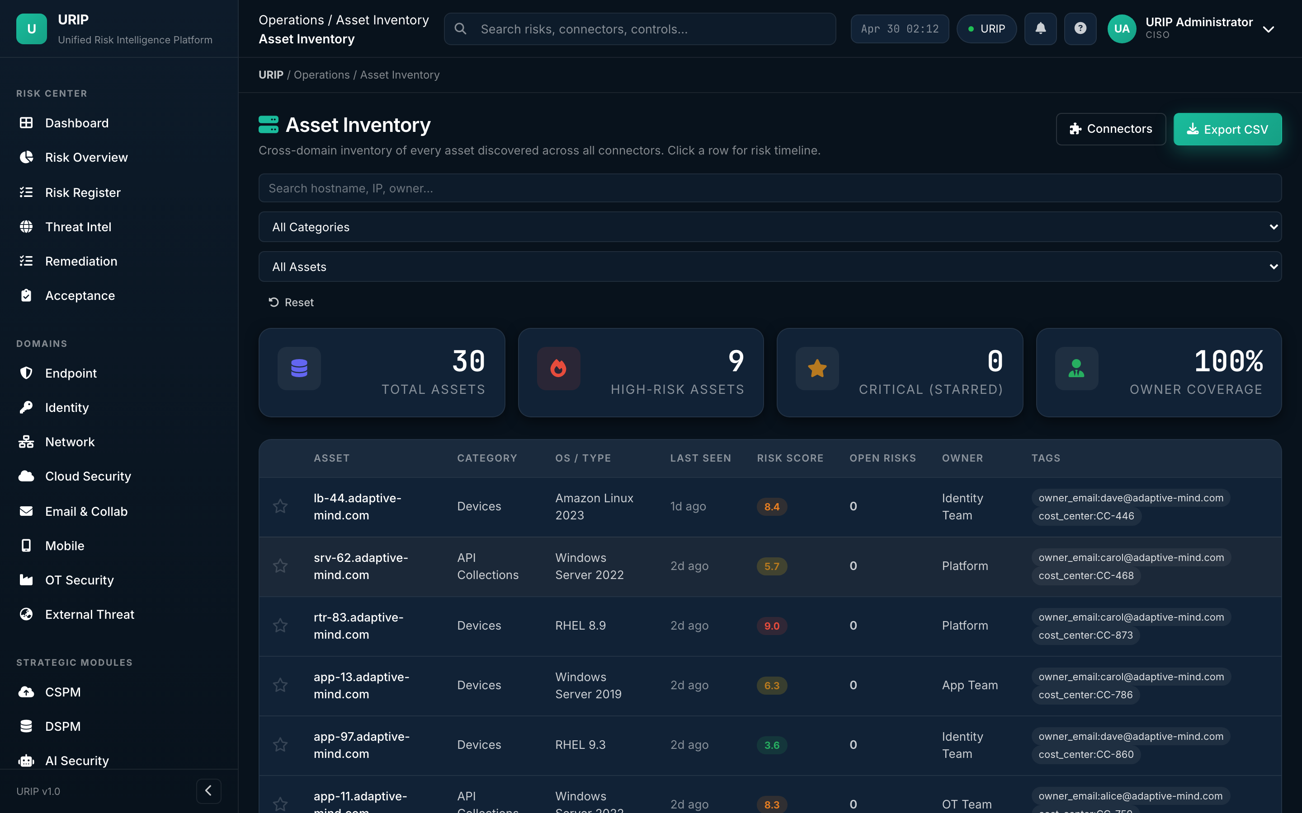Click the URIP tenant status pill
The height and width of the screenshot is (813, 1302).
tap(986, 28)
